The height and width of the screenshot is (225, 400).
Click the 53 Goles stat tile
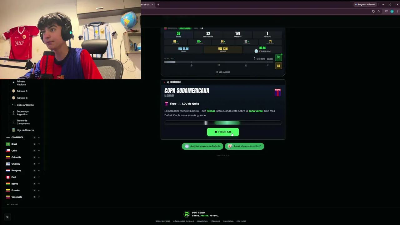click(x=178, y=34)
